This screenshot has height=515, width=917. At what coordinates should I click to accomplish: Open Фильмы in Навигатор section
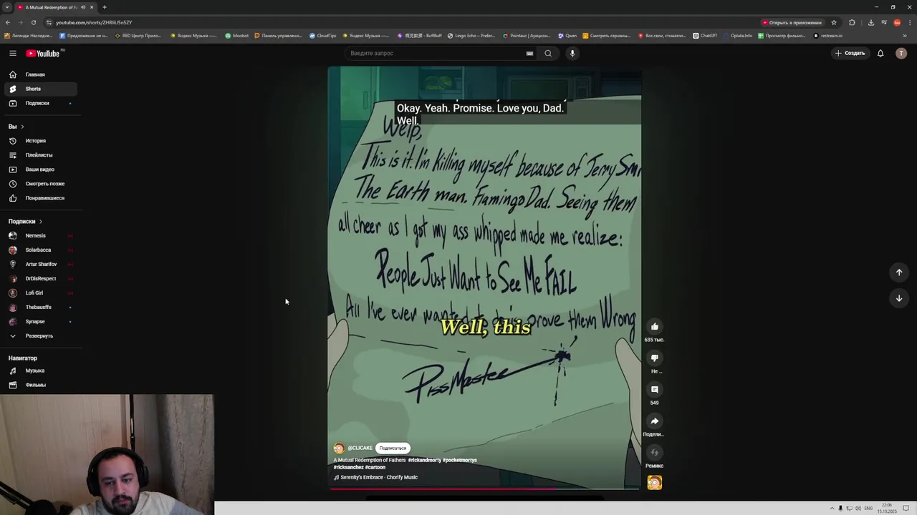pyautogui.click(x=40, y=385)
